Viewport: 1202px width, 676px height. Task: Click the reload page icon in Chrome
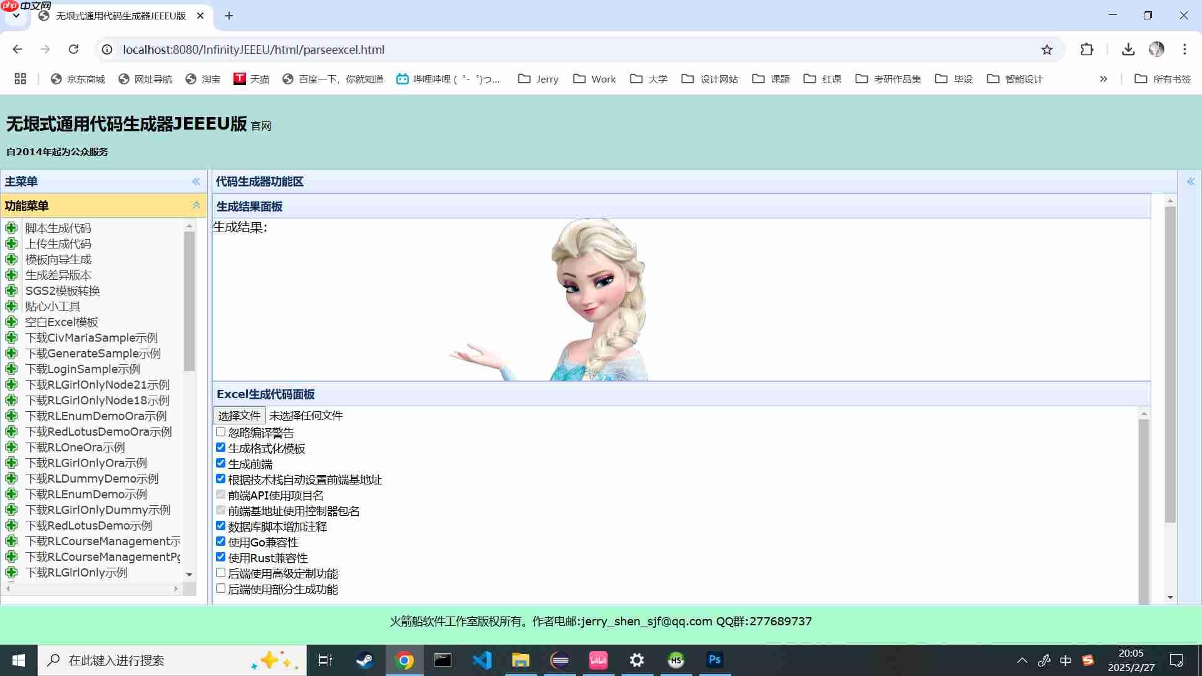(73, 49)
